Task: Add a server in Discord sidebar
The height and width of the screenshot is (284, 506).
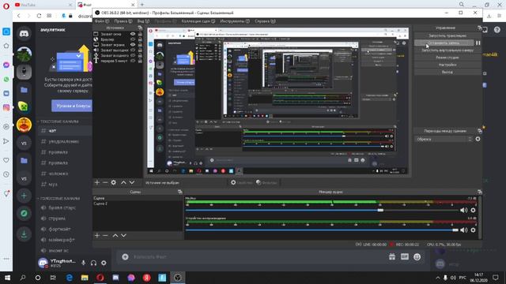Action: [x=24, y=196]
